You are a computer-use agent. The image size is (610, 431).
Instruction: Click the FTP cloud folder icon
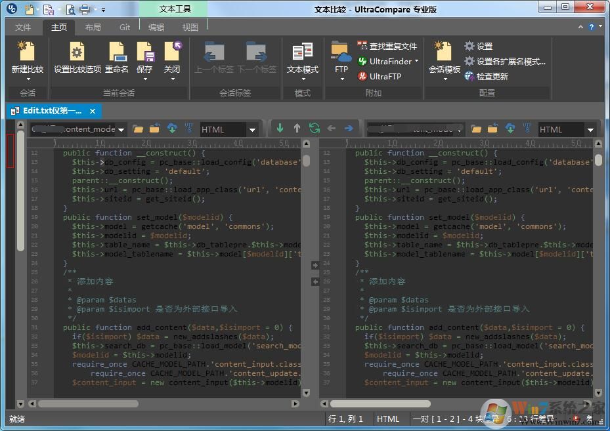pos(341,52)
